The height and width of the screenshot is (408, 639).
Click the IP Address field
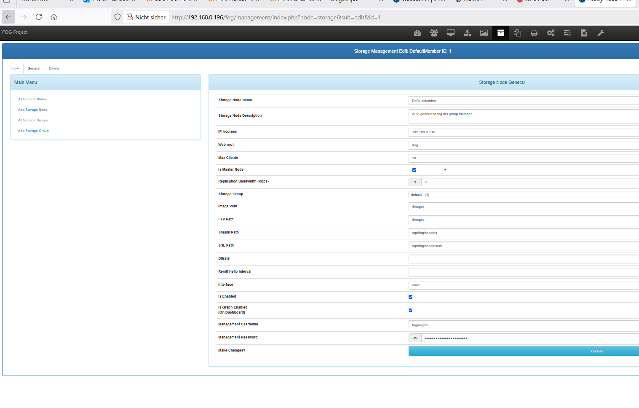pyautogui.click(x=524, y=132)
